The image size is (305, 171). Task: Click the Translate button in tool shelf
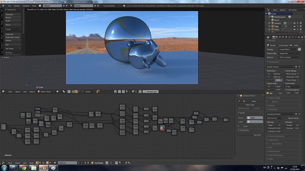(13, 15)
